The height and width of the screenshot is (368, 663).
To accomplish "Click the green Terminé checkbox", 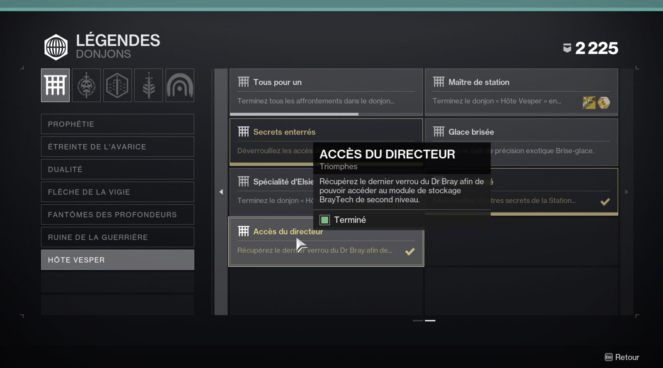I will 325,220.
